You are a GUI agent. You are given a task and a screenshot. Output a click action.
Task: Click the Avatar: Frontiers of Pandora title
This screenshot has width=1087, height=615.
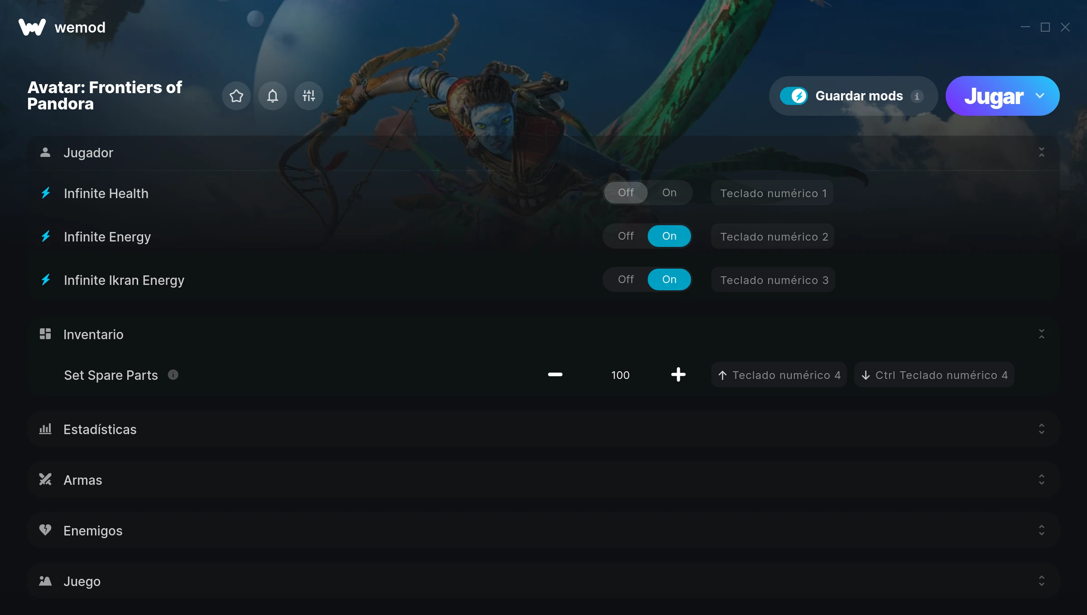(x=105, y=95)
